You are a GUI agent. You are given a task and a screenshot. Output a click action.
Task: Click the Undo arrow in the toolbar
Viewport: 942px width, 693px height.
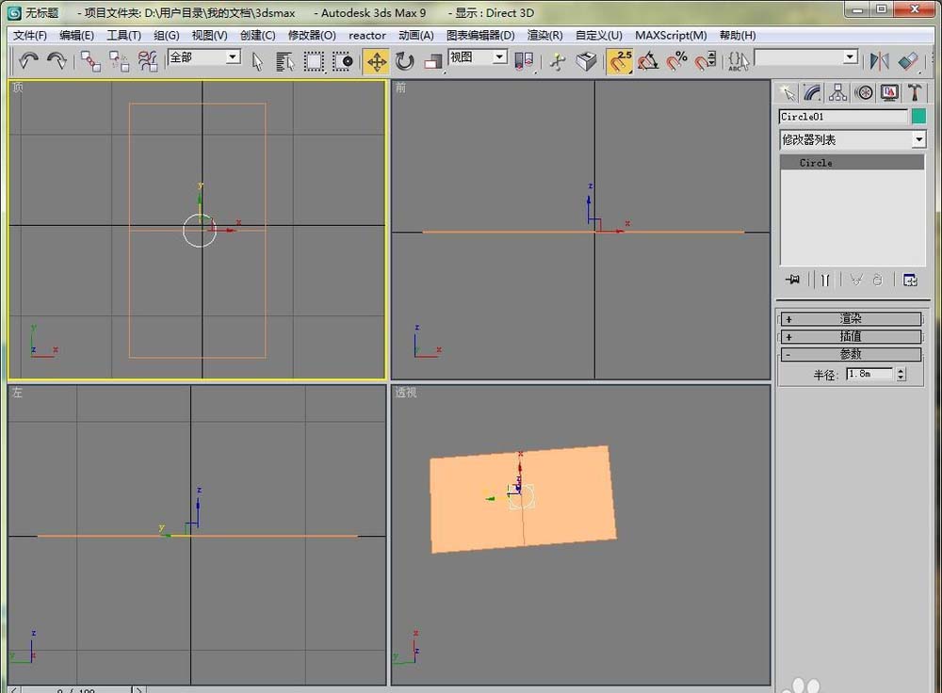(x=28, y=61)
